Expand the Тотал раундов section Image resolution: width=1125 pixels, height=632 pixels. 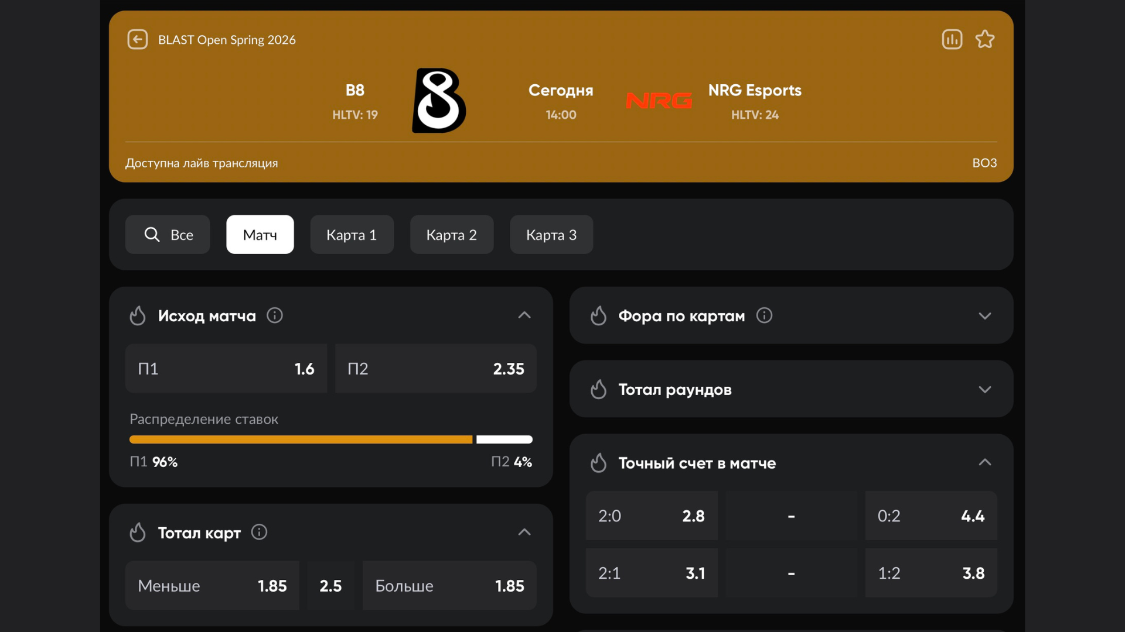[985, 390]
